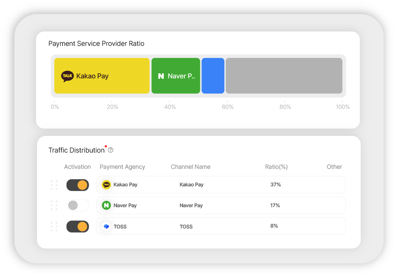Viewport: 398px width, 278px height.
Task: Click the Traffic Distribution heading
Action: point(77,150)
